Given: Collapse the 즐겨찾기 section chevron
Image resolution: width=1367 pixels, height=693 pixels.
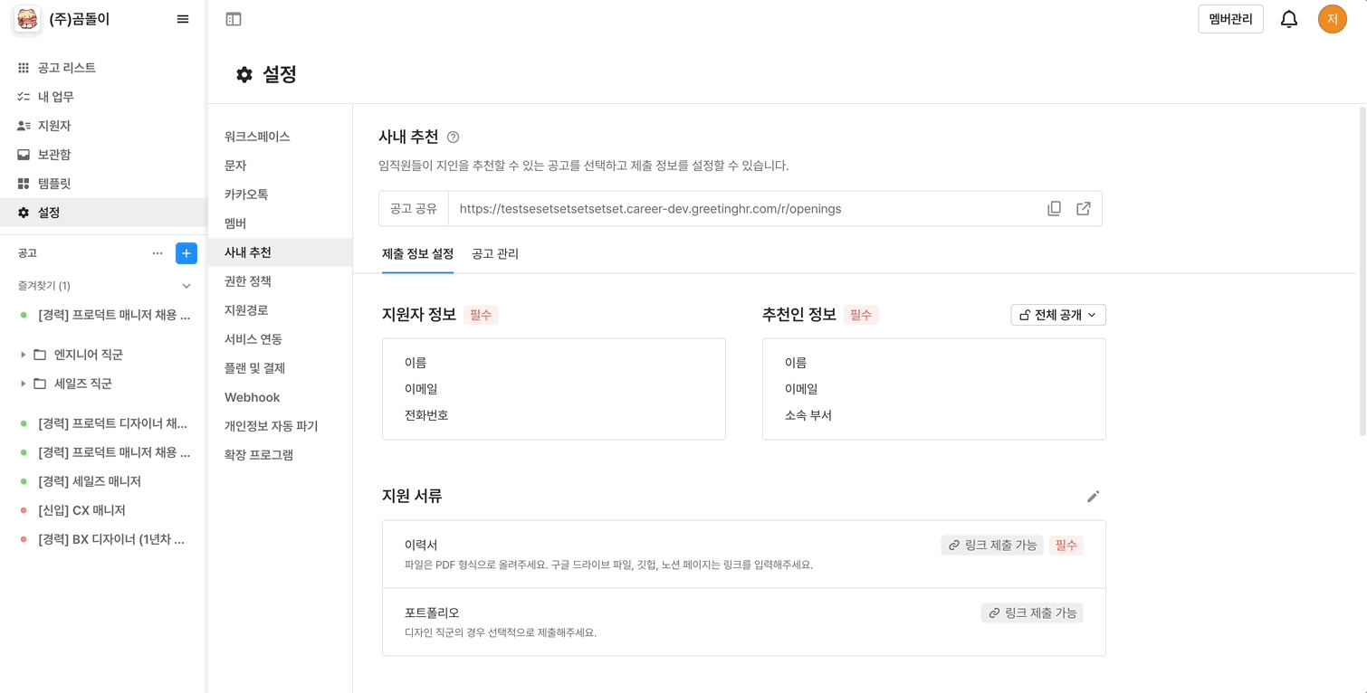Looking at the screenshot, I should (186, 286).
